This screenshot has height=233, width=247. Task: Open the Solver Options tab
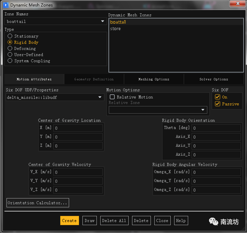click(x=213, y=79)
